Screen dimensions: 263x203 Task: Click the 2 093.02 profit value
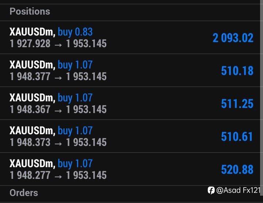click(233, 38)
